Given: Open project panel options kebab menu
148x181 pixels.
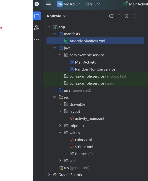Looking at the screenshot, I should 134,16.
